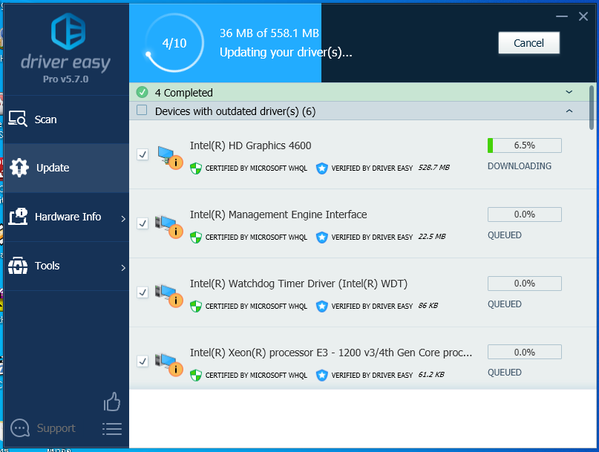Image resolution: width=599 pixels, height=452 pixels.
Task: Click 'Intel(R) Watchdog Timer Driver (Intel(R) WDT)' name
Action: (298, 284)
